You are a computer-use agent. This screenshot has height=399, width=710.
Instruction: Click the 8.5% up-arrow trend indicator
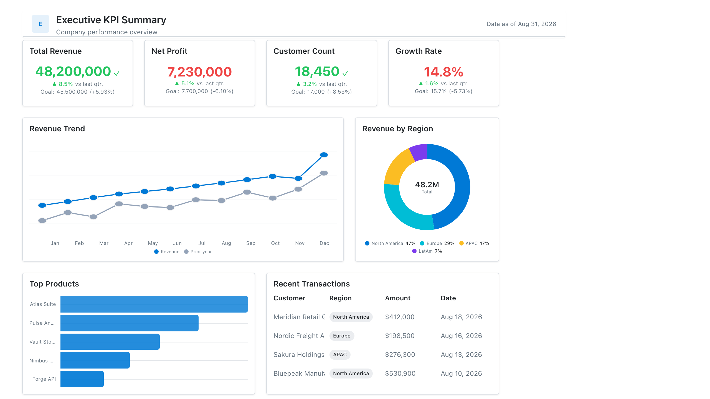(x=54, y=84)
